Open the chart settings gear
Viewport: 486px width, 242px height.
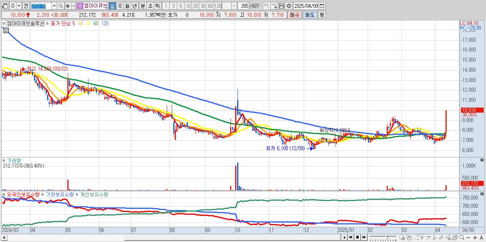(x=289, y=6)
